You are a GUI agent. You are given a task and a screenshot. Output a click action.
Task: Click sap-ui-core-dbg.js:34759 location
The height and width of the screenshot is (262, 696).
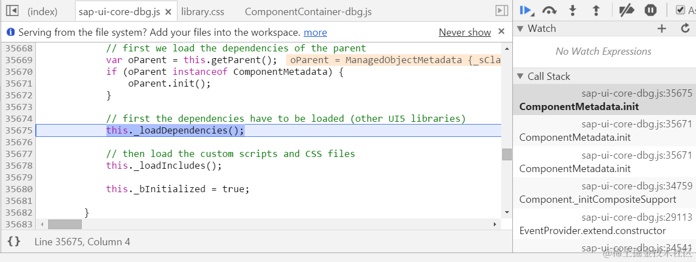click(637, 186)
